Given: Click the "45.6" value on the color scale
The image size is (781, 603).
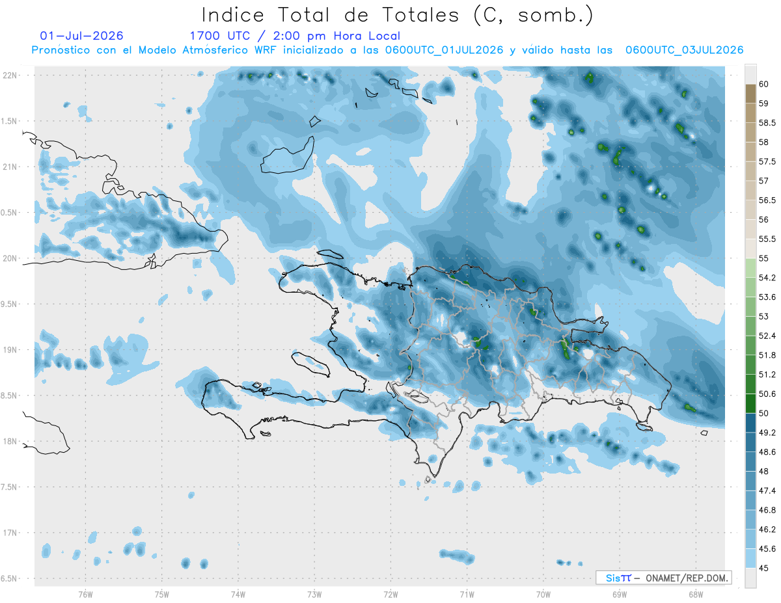Looking at the screenshot, I should [767, 549].
